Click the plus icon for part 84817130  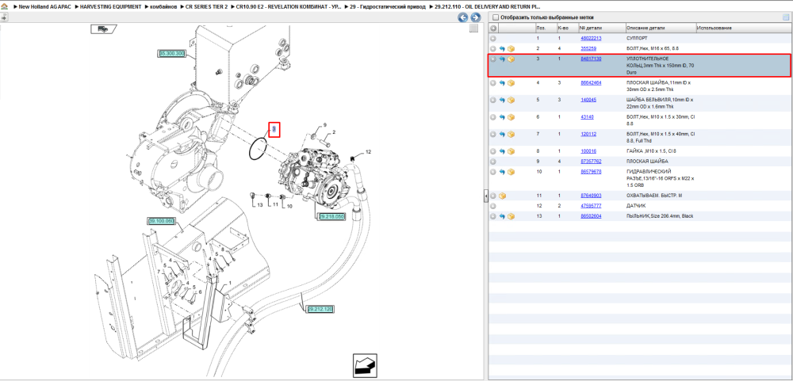coord(493,59)
